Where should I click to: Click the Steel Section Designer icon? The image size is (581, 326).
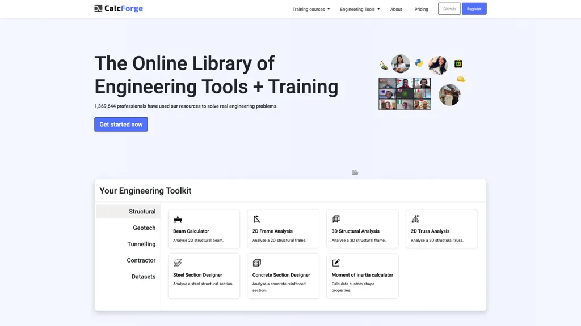click(178, 263)
